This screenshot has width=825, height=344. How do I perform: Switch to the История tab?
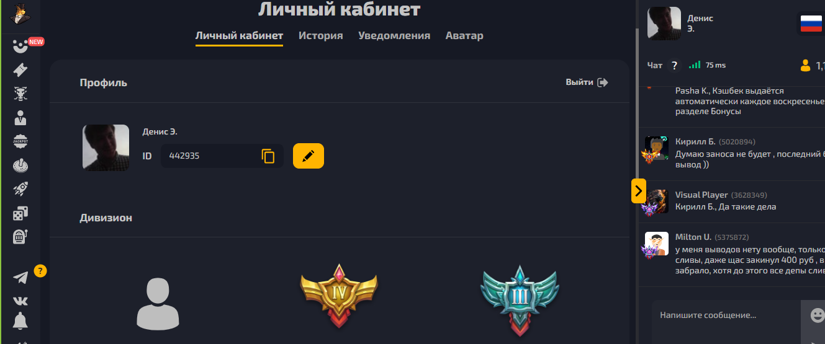coord(320,35)
